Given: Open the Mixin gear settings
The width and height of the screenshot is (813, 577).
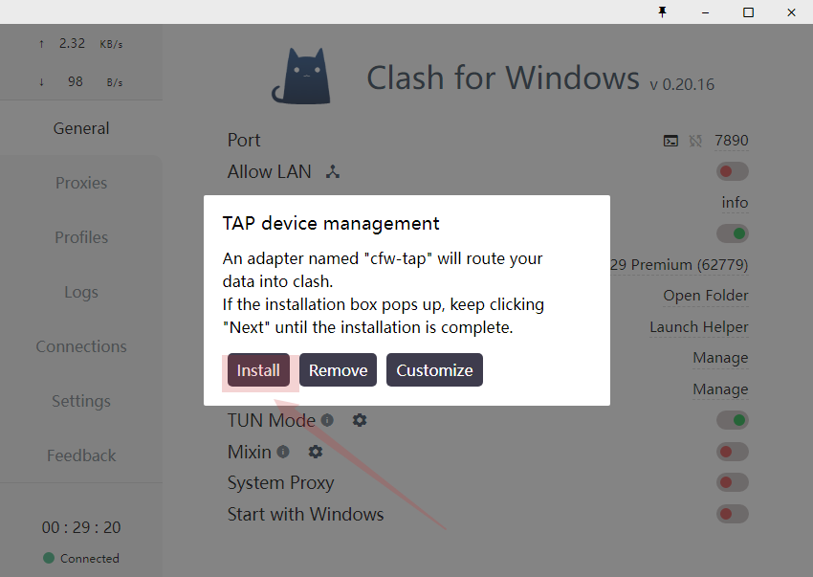Looking at the screenshot, I should click(x=316, y=452).
